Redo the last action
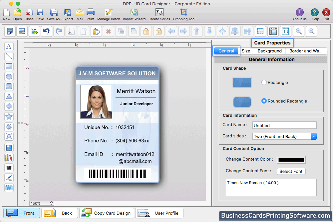333x222 pixels. pos(59,32)
